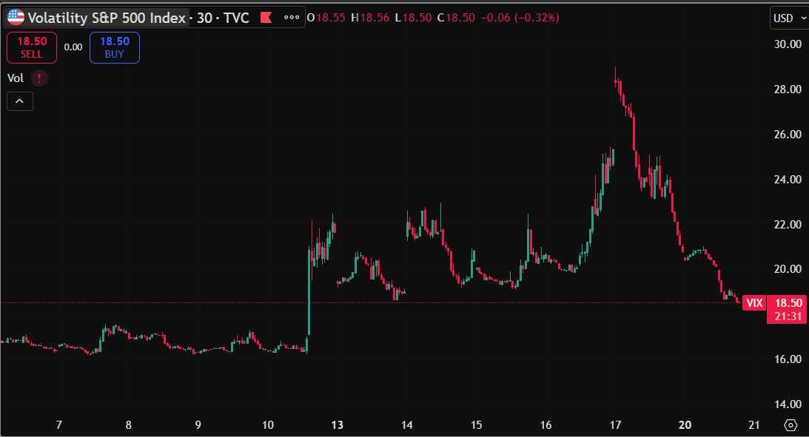Click date label 17 on time axis
809x437 pixels.
click(615, 425)
